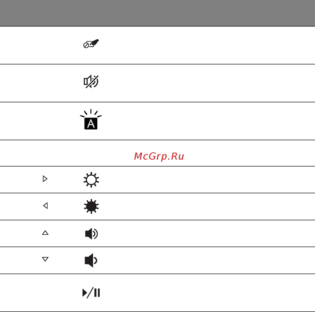Click the touchpad toggle hand icon
315x312 pixels.
(x=91, y=44)
